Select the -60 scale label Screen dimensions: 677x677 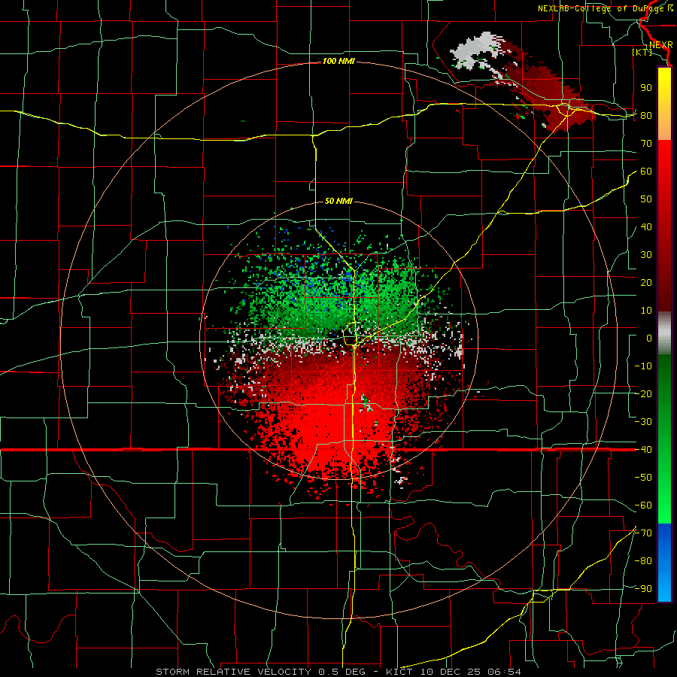click(x=643, y=505)
